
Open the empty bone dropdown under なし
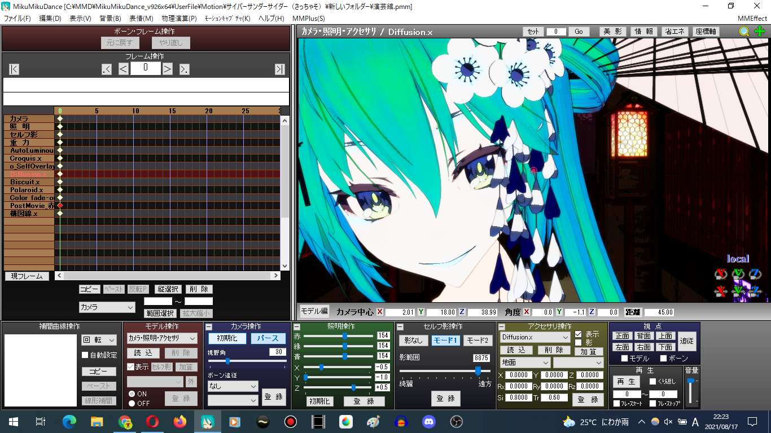click(233, 400)
